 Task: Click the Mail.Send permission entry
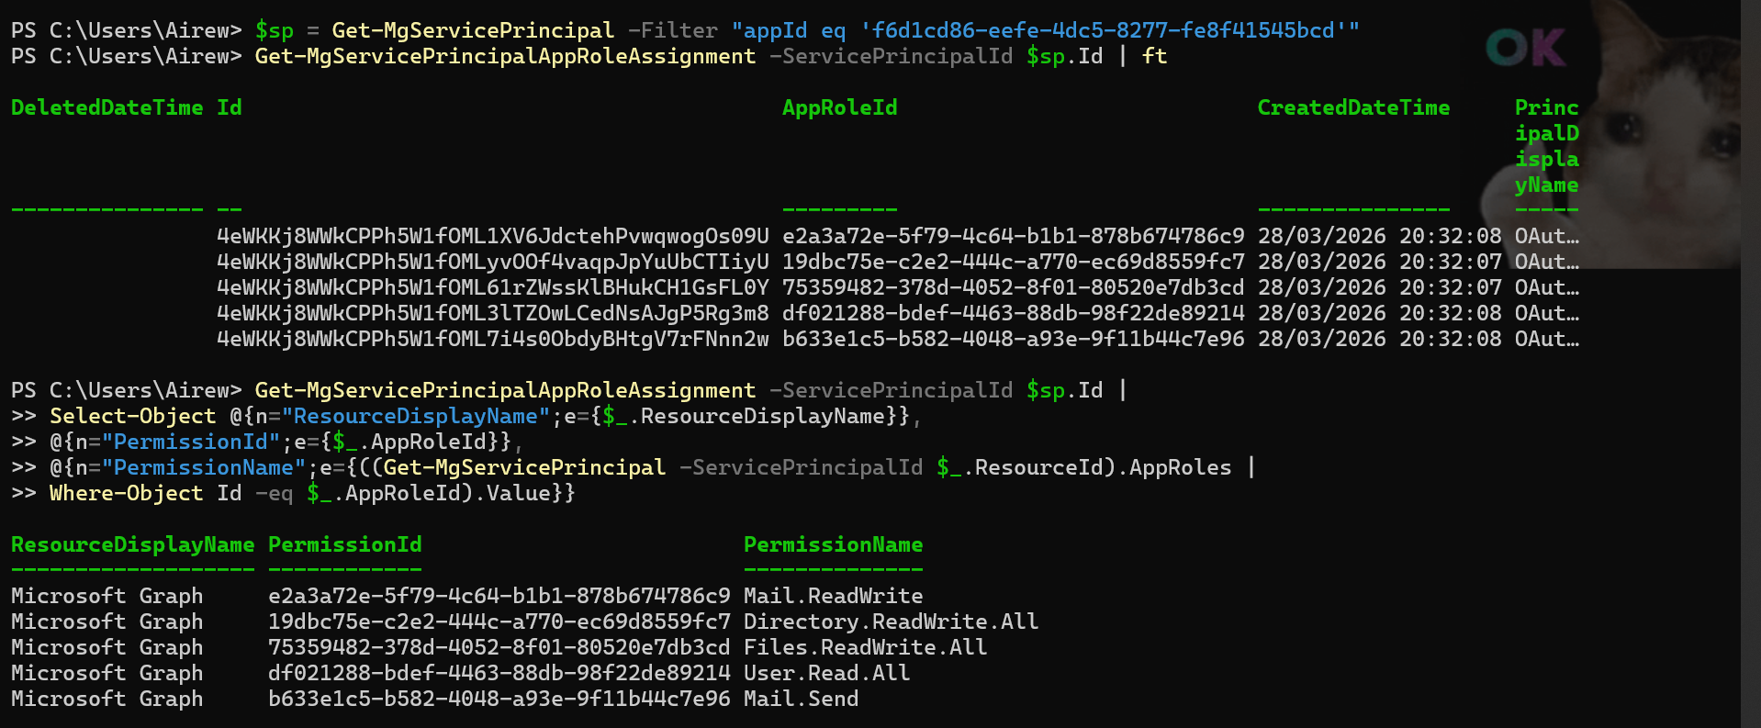click(801, 699)
